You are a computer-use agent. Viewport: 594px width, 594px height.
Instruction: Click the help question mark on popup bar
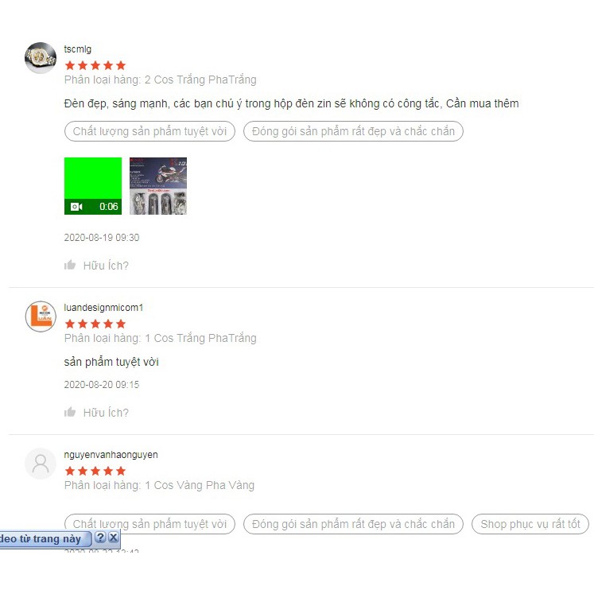pyautogui.click(x=100, y=538)
